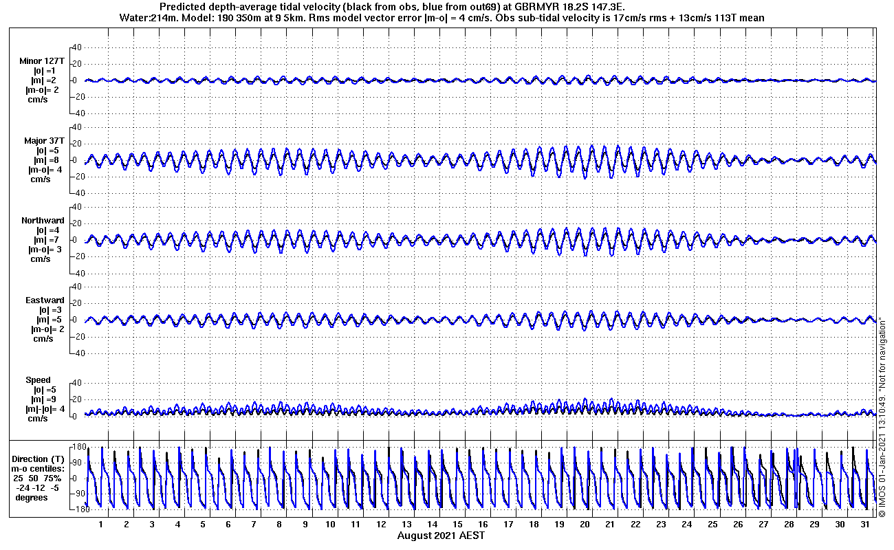Click the '40' tick of the Minor panel

point(77,47)
